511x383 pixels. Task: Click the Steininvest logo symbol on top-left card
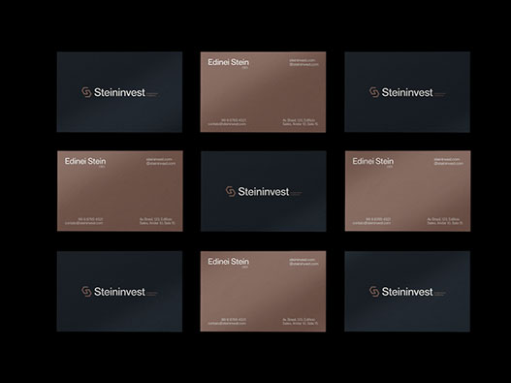click(x=86, y=92)
